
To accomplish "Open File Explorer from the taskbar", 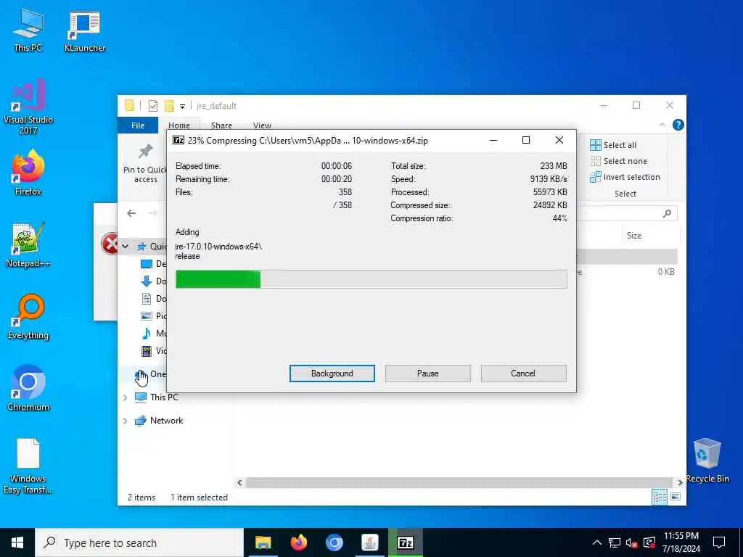I will (263, 542).
